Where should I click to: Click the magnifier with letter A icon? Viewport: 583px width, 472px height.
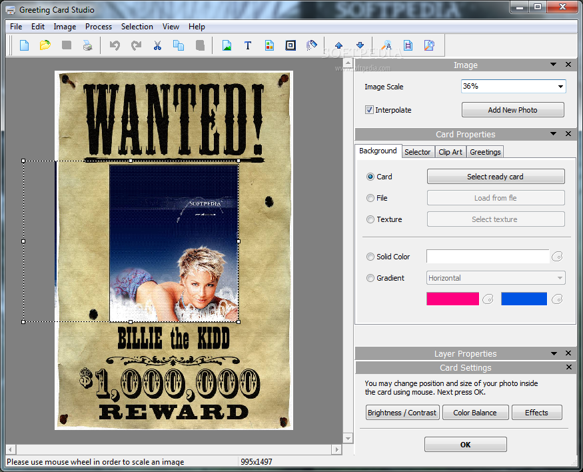[x=387, y=45]
